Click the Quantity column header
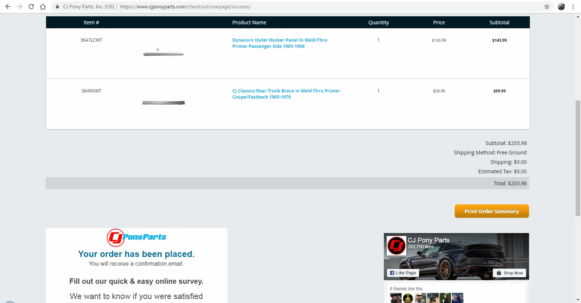Screen dimensions: 581x303 pos(378,22)
